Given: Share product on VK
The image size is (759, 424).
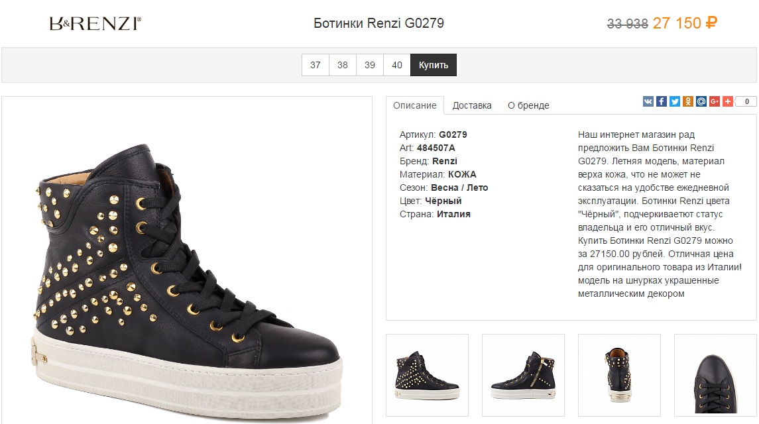Looking at the screenshot, I should (x=648, y=101).
